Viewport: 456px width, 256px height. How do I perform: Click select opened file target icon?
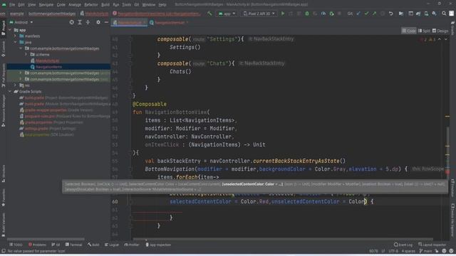tap(71, 22)
